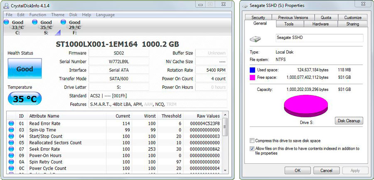
Task: Switch to the Tools tab
Action: coord(289,24)
